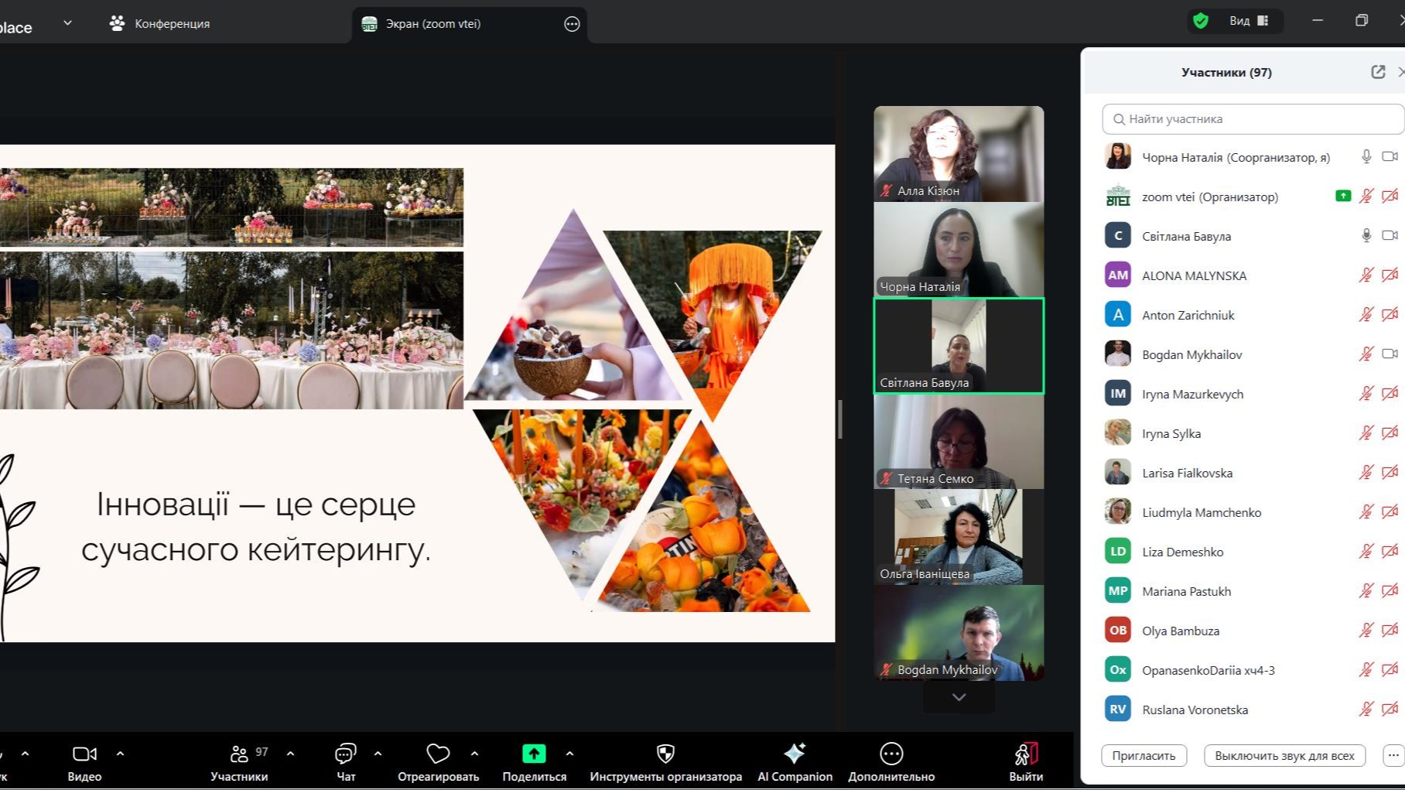Image resolution: width=1405 pixels, height=790 pixels.
Task: Click the React heart icon
Action: click(x=438, y=754)
